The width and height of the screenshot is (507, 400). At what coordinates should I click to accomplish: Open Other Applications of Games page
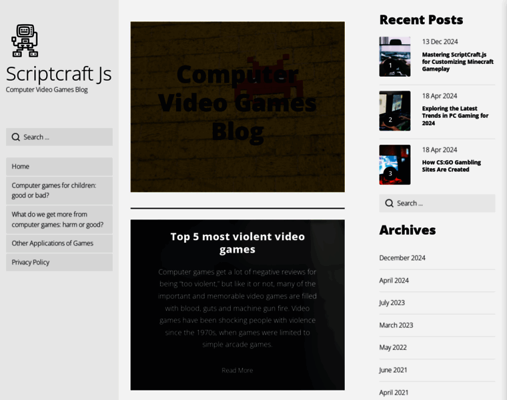[x=59, y=243]
